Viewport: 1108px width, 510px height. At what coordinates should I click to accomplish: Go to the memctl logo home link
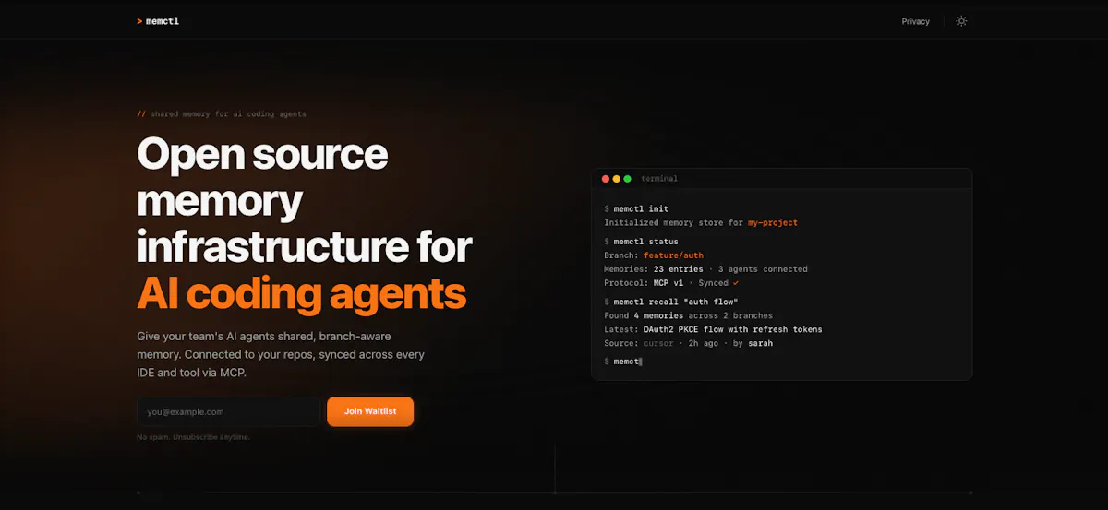click(x=158, y=20)
